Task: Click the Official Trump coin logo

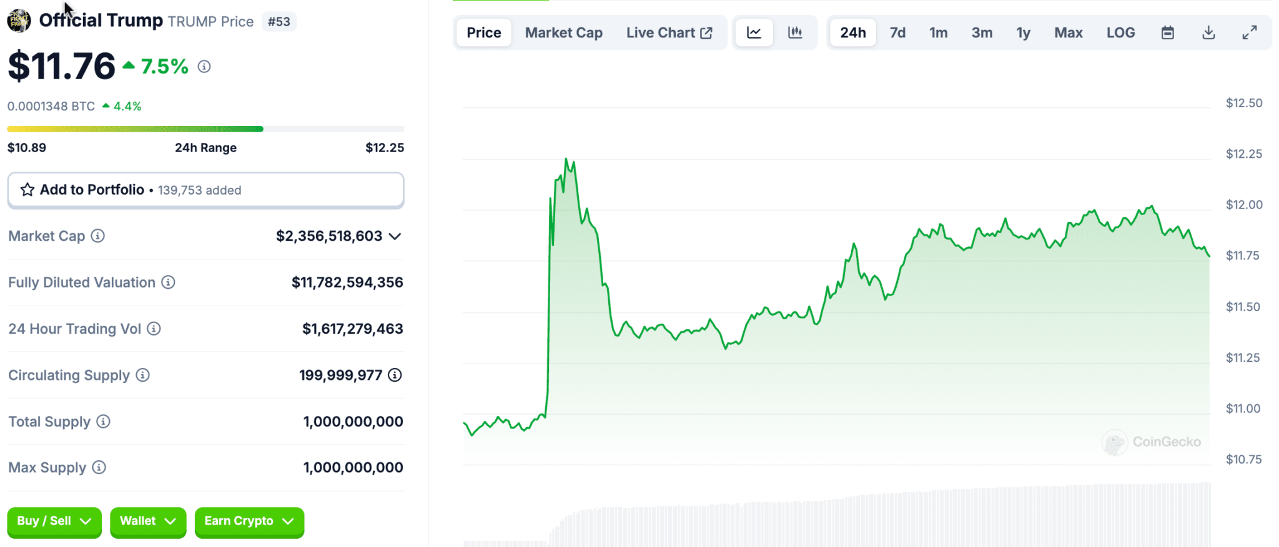Action: [x=19, y=21]
